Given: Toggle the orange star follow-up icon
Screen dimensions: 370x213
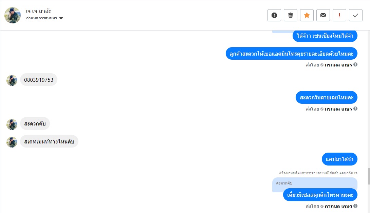Looking at the screenshot, I should [307, 15].
